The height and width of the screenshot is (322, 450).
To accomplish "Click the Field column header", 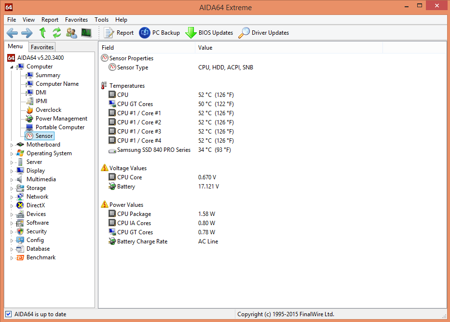I will (147, 48).
